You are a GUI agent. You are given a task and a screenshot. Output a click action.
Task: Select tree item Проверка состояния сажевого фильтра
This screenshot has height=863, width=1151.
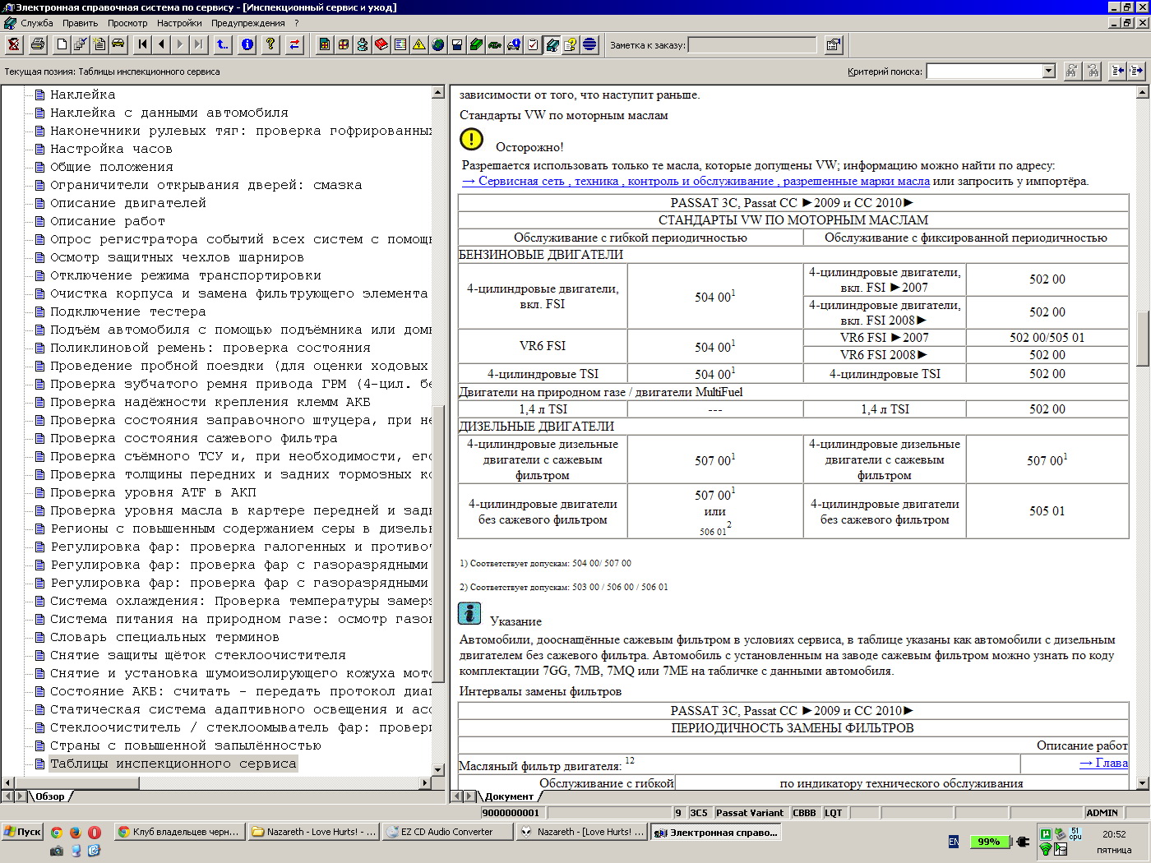[193, 438]
